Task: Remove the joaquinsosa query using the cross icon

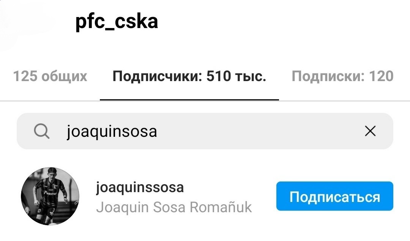Action: pos(370,131)
